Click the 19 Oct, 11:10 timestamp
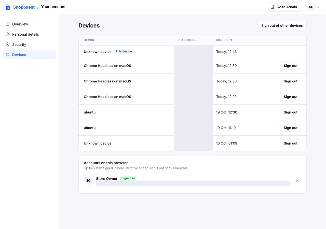 pyautogui.click(x=226, y=128)
